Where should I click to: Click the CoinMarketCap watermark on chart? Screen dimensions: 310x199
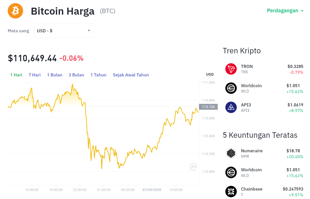pos(193,167)
